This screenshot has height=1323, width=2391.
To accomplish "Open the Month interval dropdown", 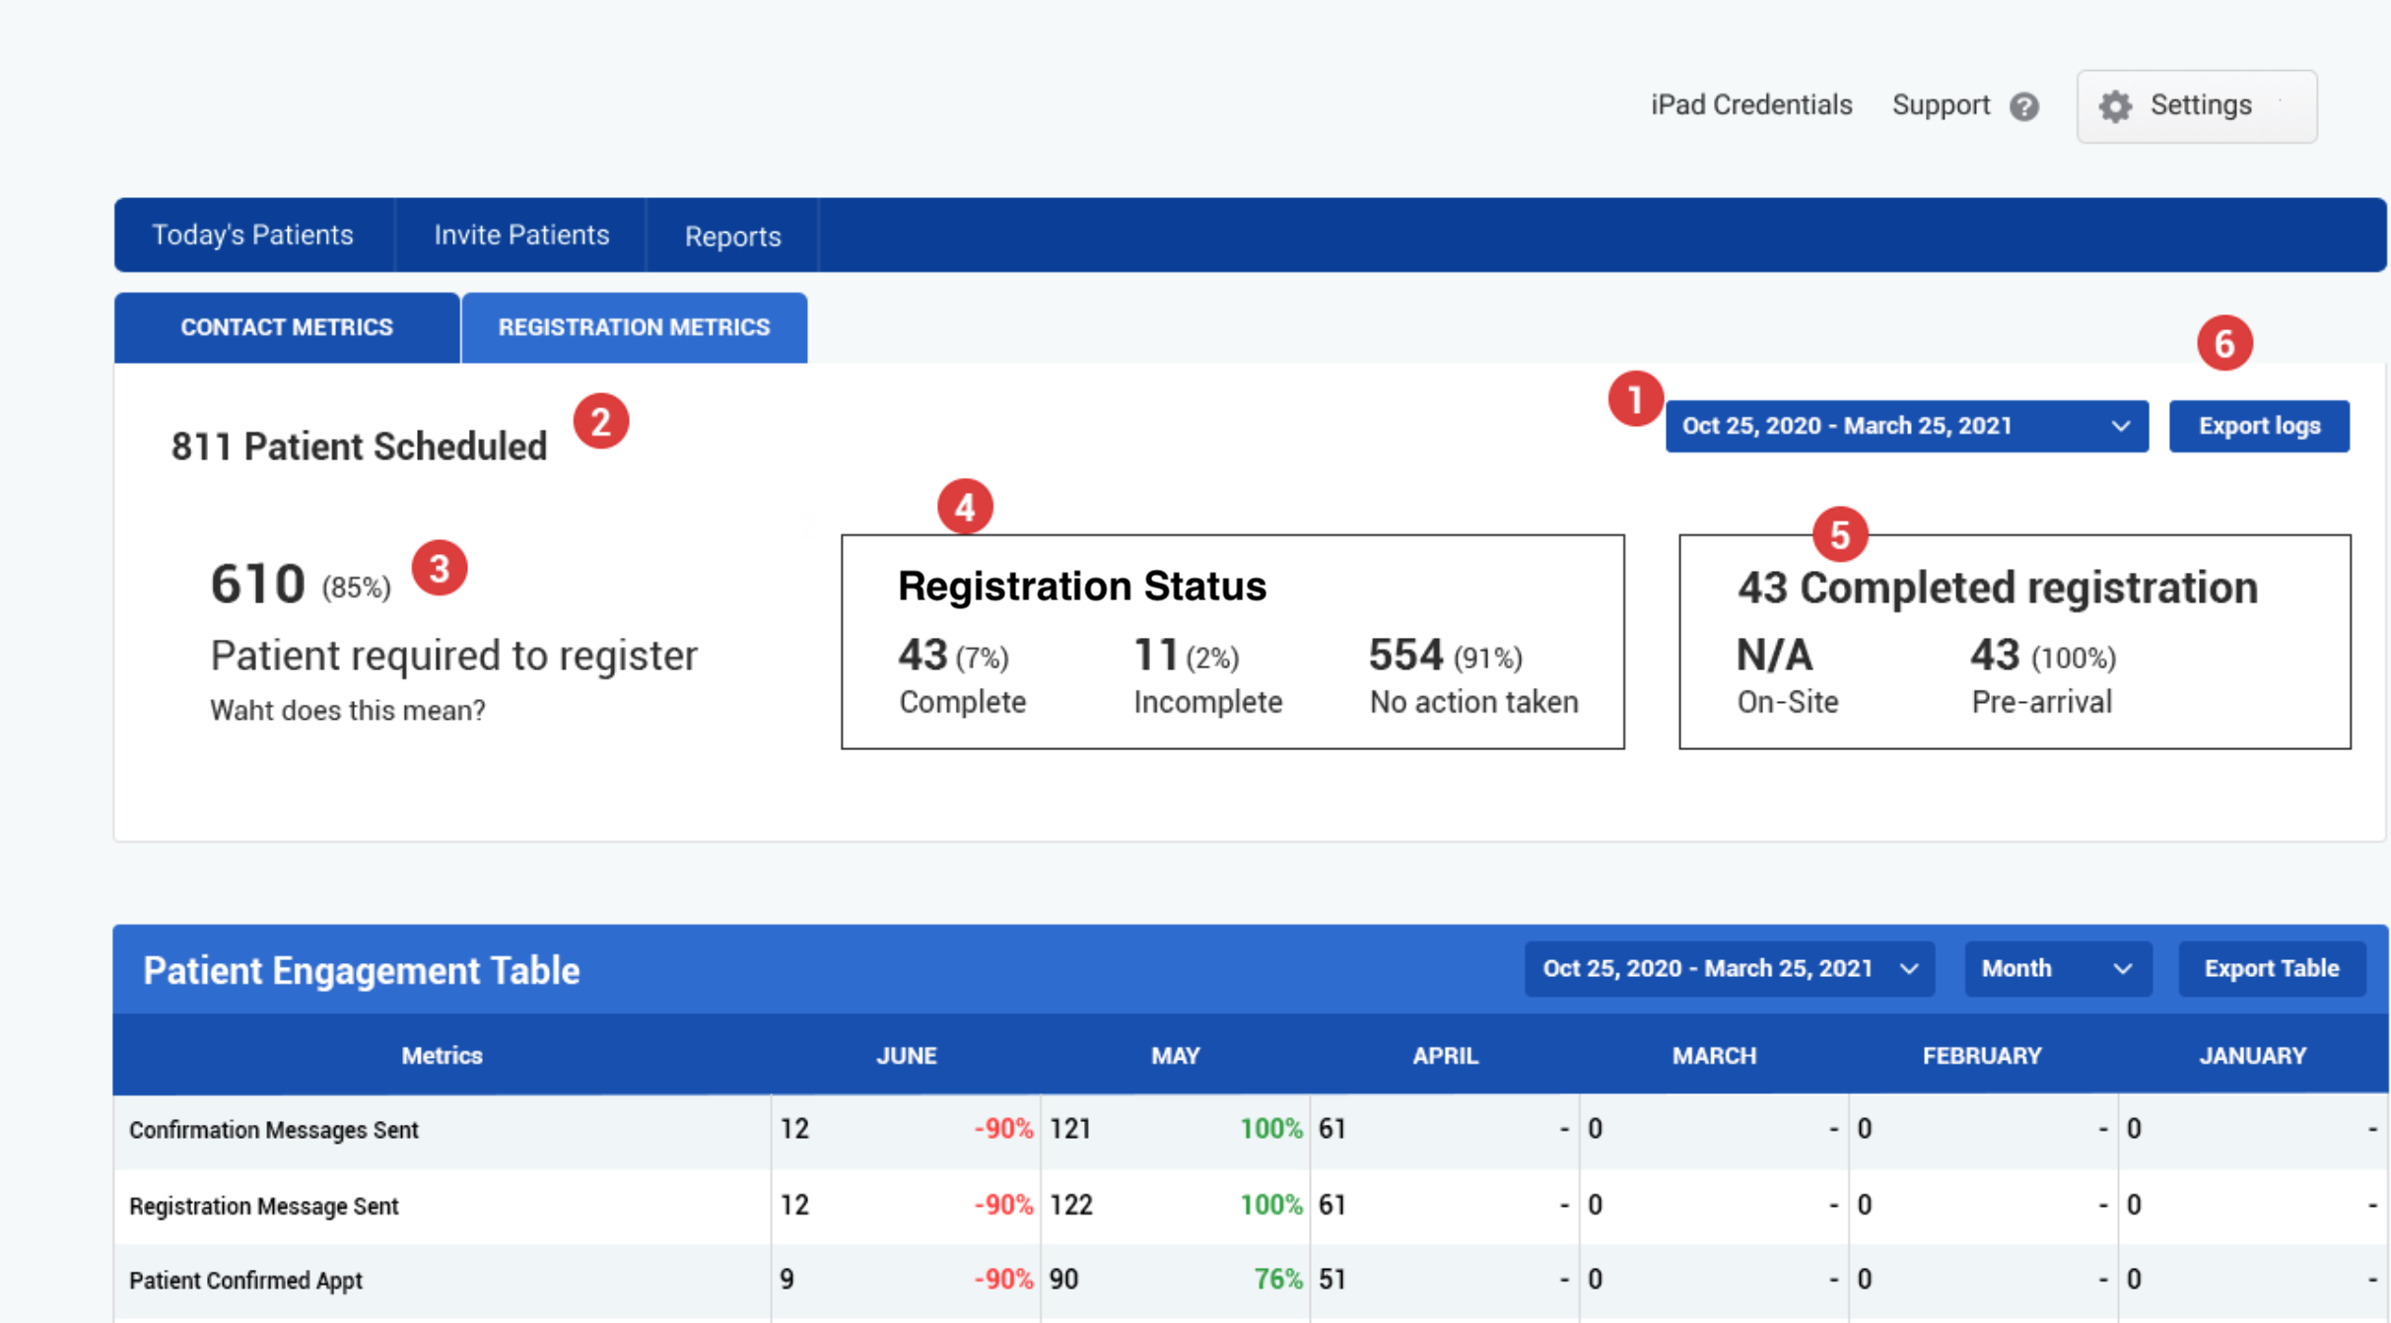I will tap(2057, 968).
